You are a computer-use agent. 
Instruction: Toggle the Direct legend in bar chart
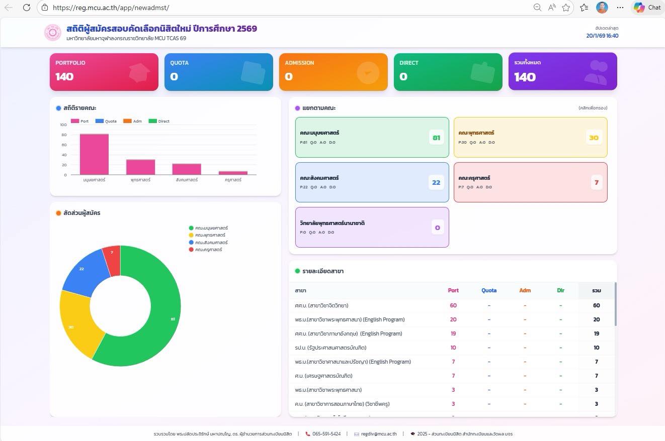159,121
